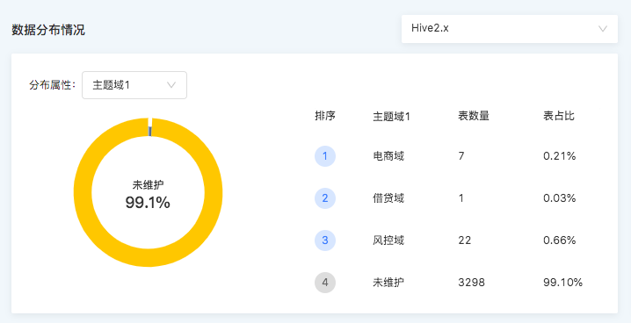Image resolution: width=631 pixels, height=323 pixels.
Task: Click the 未维护 label inside the donut
Action: pos(149,185)
